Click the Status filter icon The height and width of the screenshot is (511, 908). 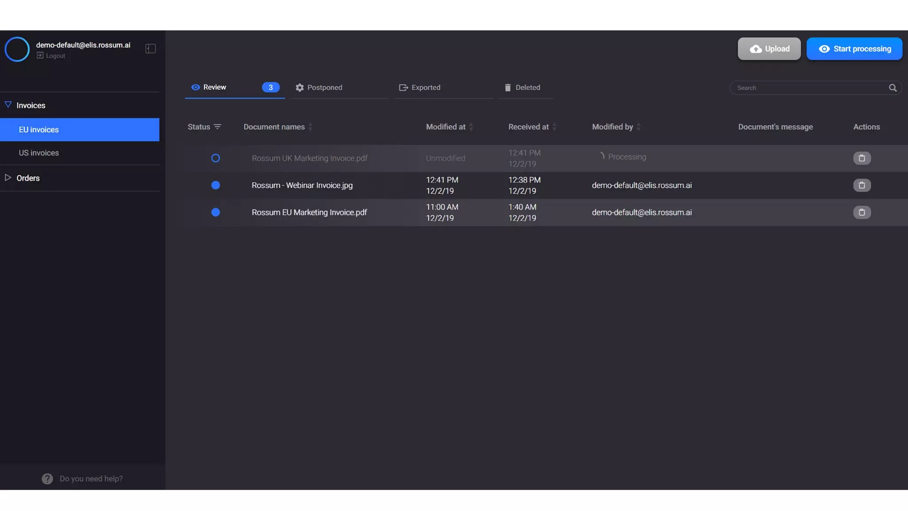217,127
